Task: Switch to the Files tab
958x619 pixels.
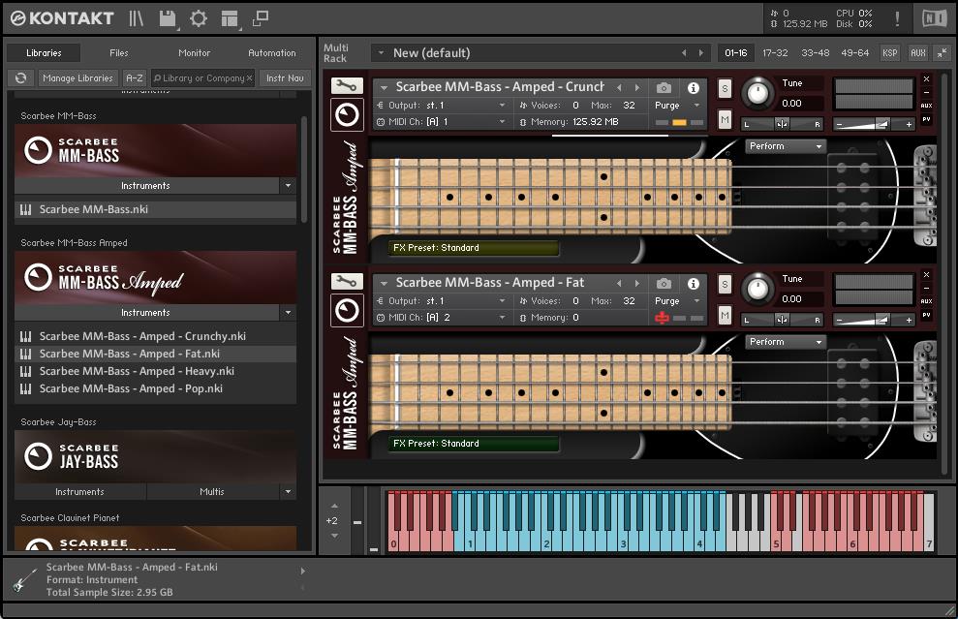Action: coord(118,53)
